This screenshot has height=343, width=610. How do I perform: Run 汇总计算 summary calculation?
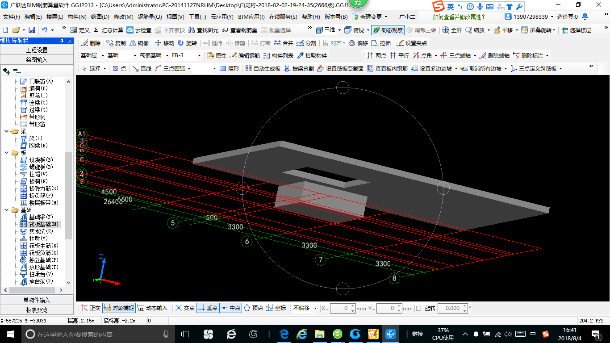[x=109, y=30]
